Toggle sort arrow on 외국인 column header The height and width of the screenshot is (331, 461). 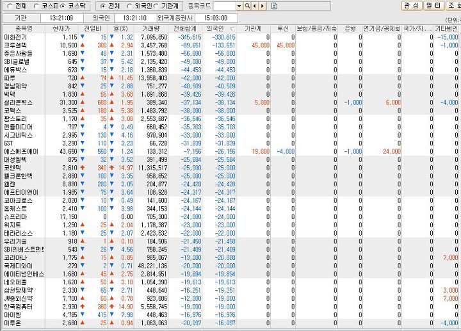click(x=232, y=29)
